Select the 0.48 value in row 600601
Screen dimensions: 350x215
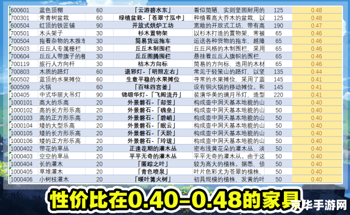click(x=317, y=10)
